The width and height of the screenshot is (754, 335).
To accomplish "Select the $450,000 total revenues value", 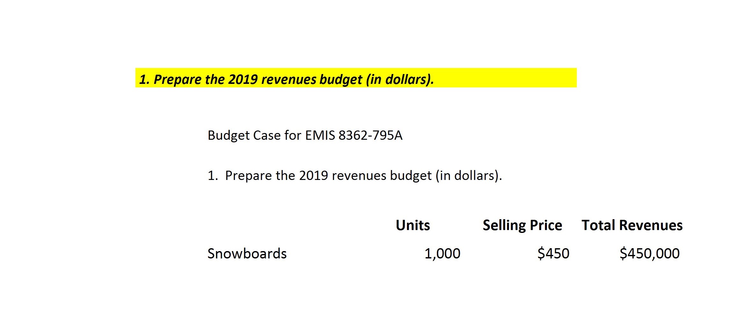I will (649, 254).
